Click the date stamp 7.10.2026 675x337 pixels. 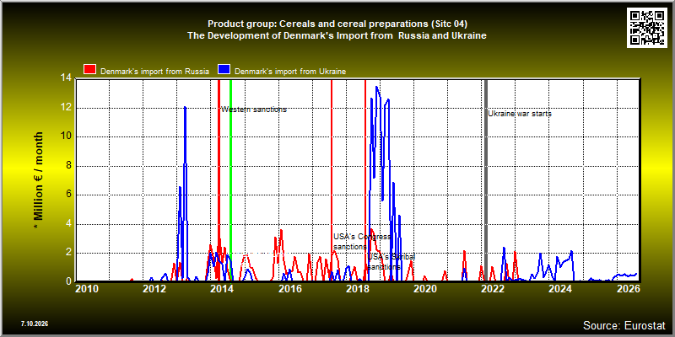tap(35, 324)
